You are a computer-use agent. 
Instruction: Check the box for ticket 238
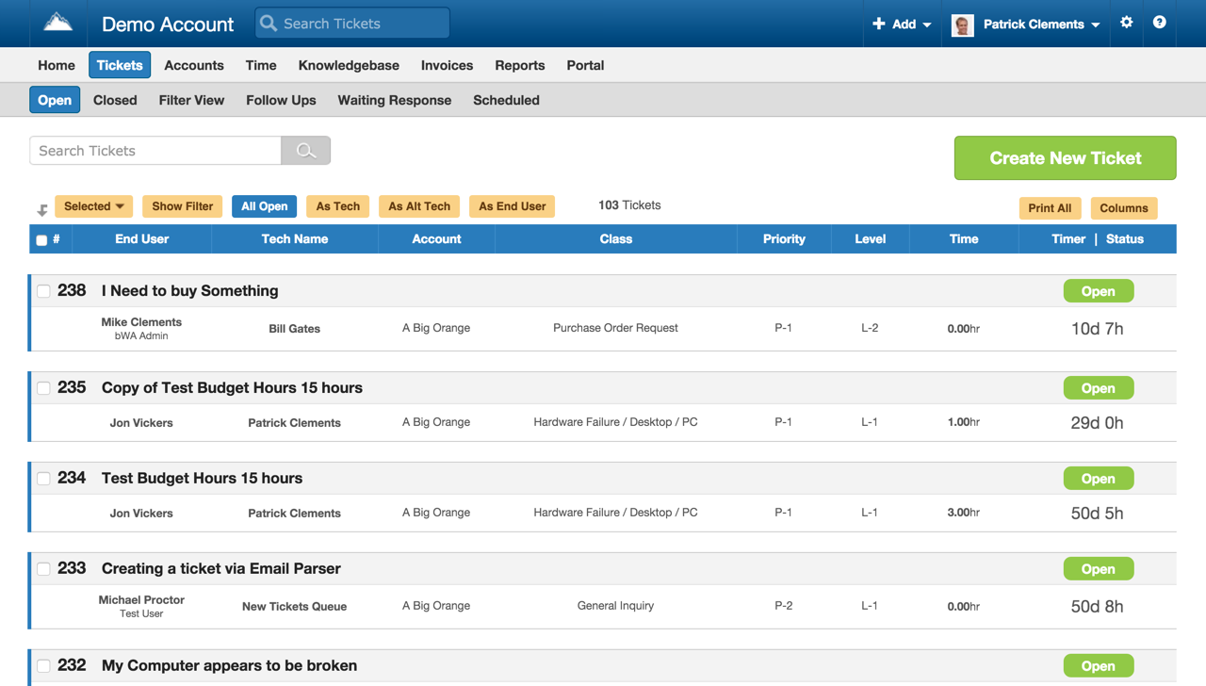click(43, 291)
